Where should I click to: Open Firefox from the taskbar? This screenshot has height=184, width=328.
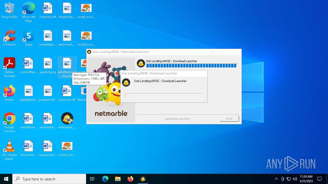(x=130, y=179)
